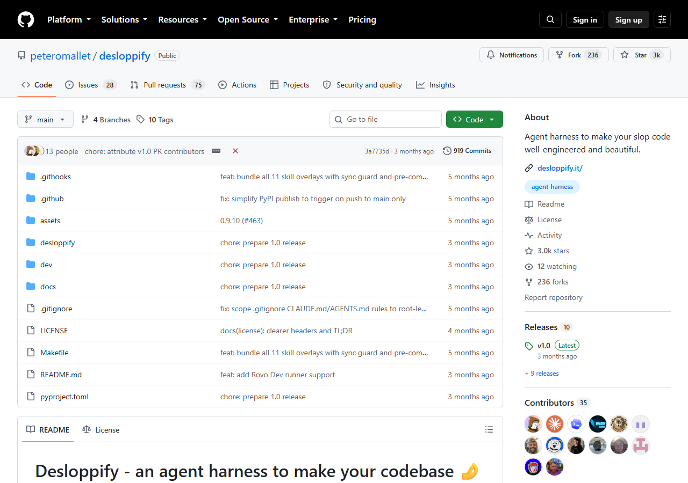Expand the Enterprise menu
This screenshot has height=483, width=688.
(x=313, y=20)
